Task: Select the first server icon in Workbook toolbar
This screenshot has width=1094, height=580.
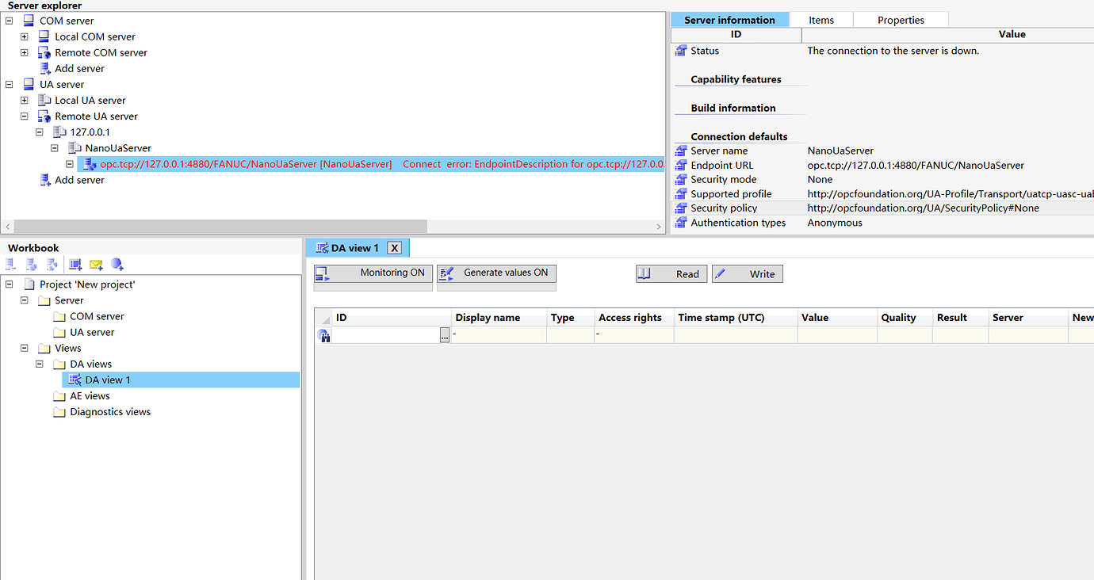Action: [10, 264]
